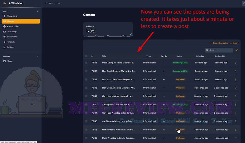Open row actions menu for 75142
The image size is (245, 143).
[x=236, y=96]
